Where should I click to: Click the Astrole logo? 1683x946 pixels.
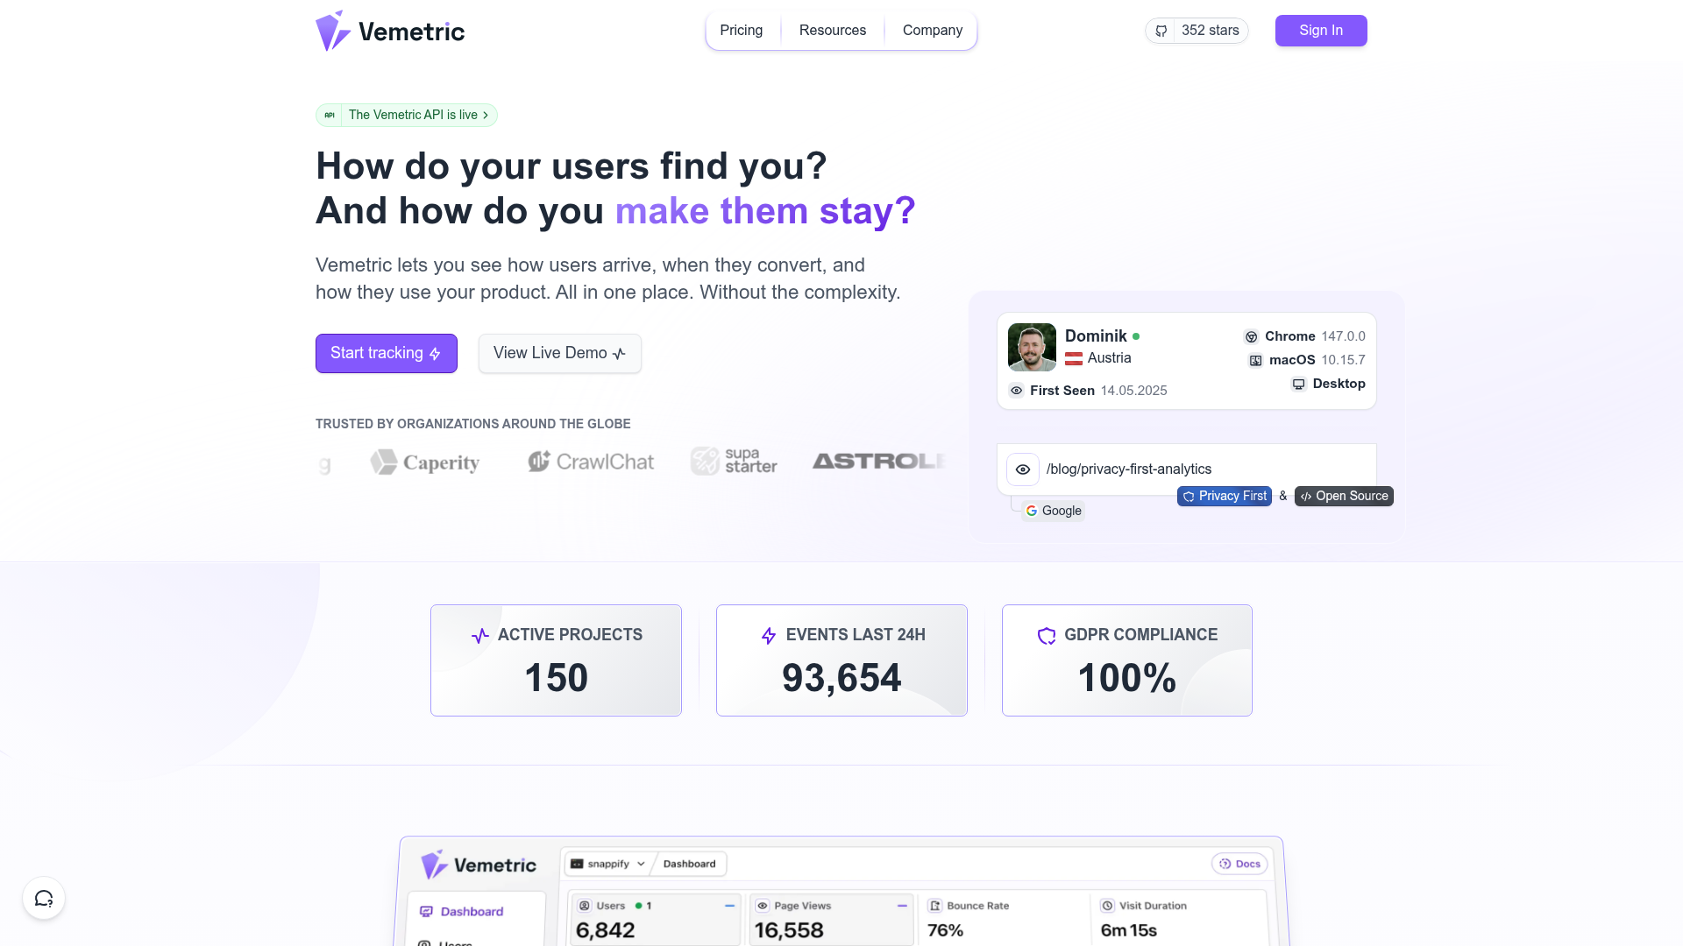click(878, 461)
